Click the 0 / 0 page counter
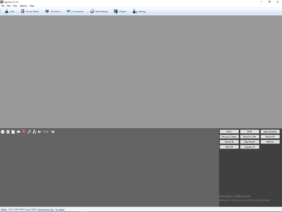The image size is (282, 212). pyautogui.click(x=46, y=132)
